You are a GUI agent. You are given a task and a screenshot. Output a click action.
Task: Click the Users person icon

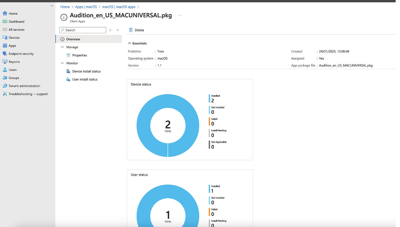(x=5, y=70)
